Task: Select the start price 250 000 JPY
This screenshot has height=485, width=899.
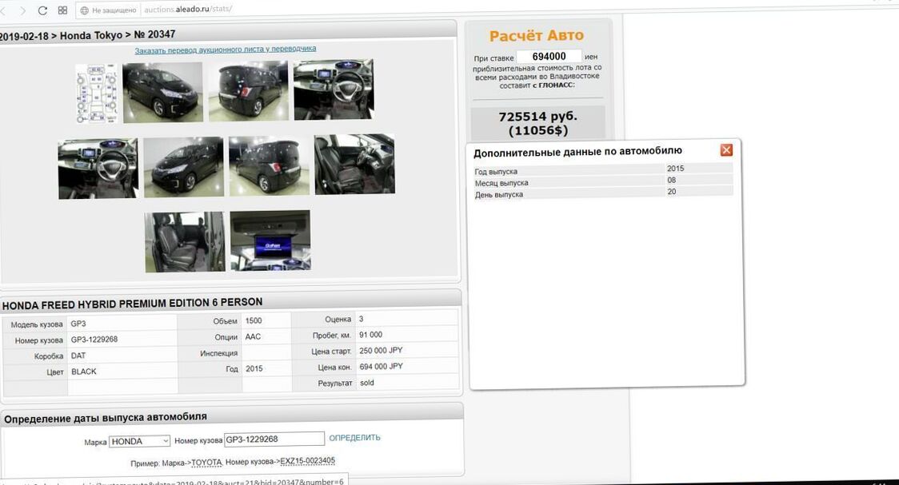Action: click(381, 351)
